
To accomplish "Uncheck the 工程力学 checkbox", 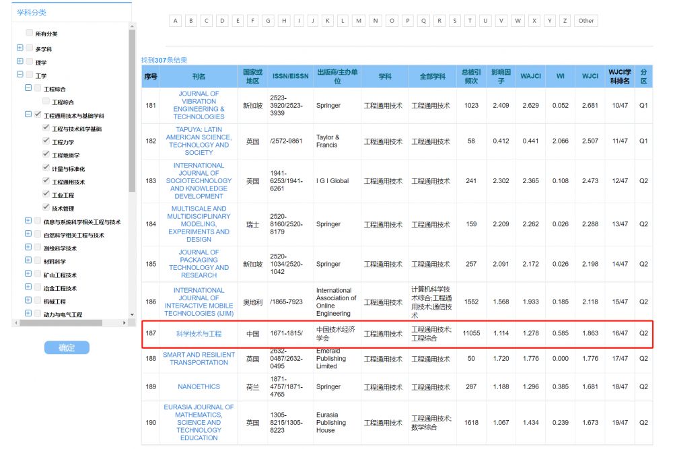I will pyautogui.click(x=46, y=141).
